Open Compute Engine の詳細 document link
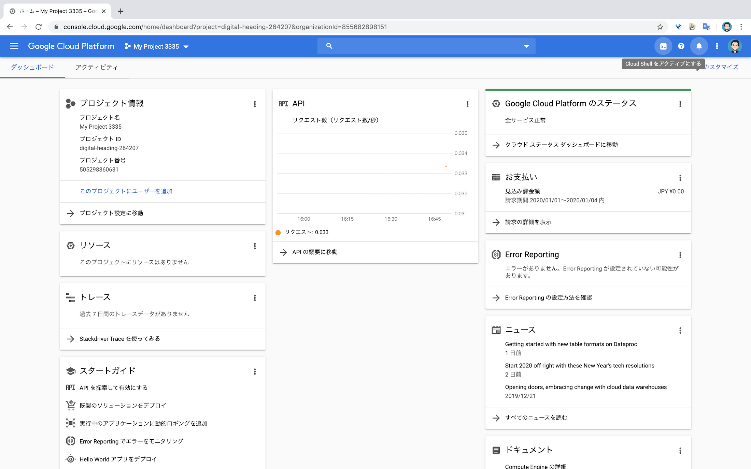 [536, 466]
